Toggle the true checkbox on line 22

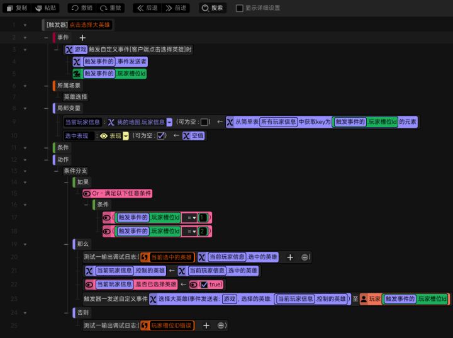pyautogui.click(x=204, y=284)
